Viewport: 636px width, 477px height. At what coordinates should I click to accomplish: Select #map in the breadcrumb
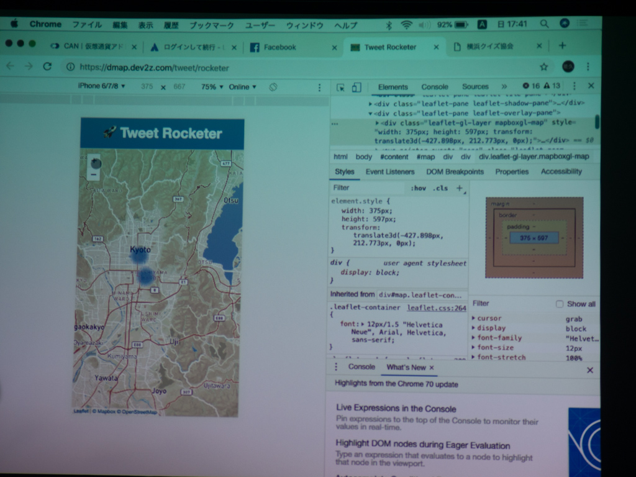[x=425, y=157]
